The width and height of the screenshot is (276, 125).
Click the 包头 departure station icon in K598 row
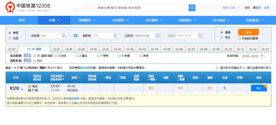(30, 86)
